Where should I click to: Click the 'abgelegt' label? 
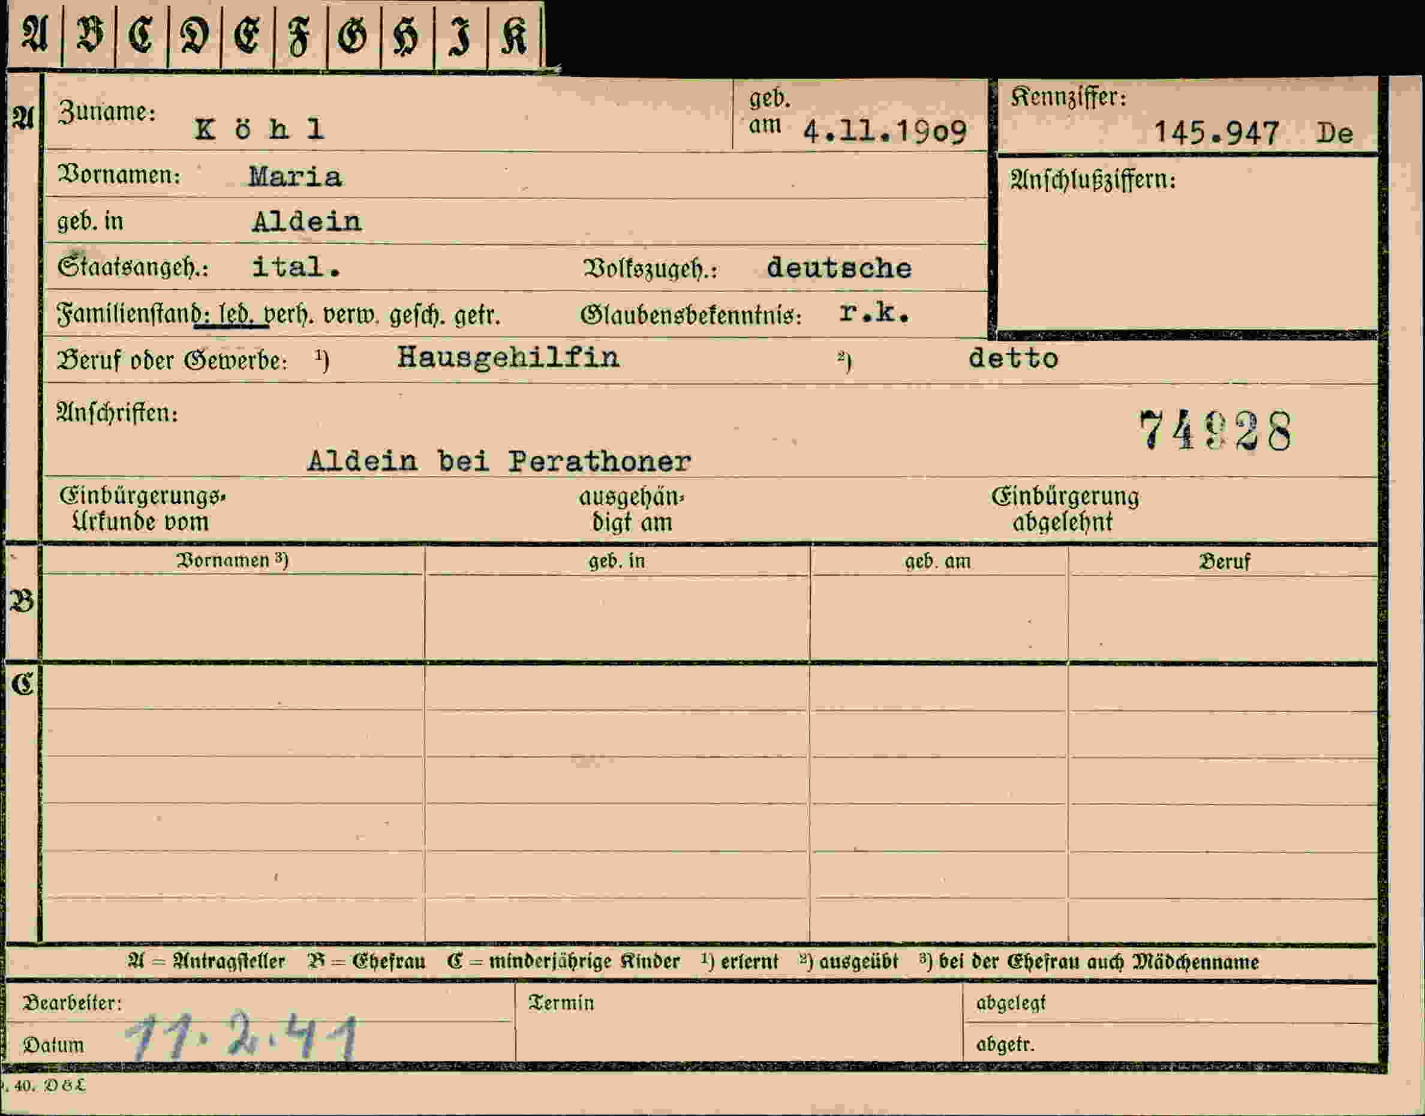pos(1011,1003)
